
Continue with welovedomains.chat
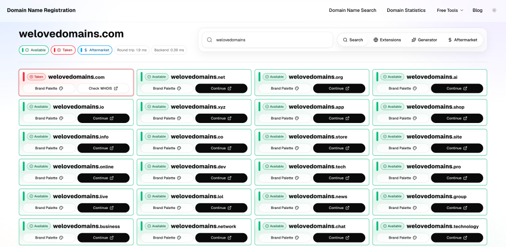[x=339, y=238]
